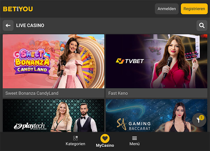Open the floating filter funnel button
The image size is (210, 151).
(199, 120)
